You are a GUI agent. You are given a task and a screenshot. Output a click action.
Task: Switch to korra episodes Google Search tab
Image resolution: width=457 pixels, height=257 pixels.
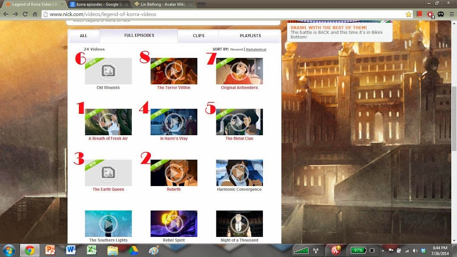pos(99,4)
